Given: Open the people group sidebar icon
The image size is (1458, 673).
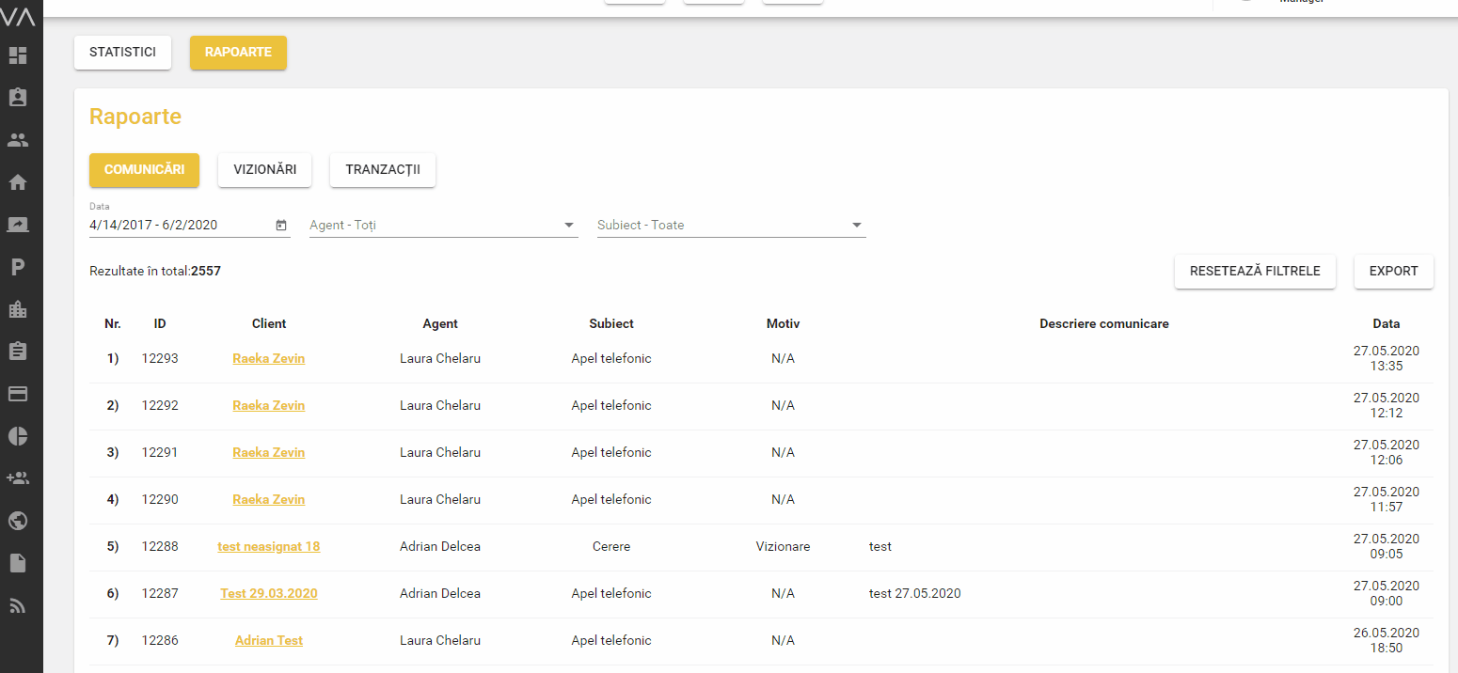Looking at the screenshot, I should click(x=18, y=140).
